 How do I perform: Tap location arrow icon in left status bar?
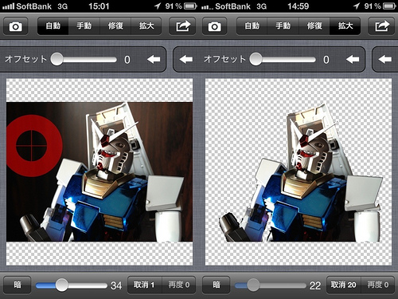tap(158, 6)
